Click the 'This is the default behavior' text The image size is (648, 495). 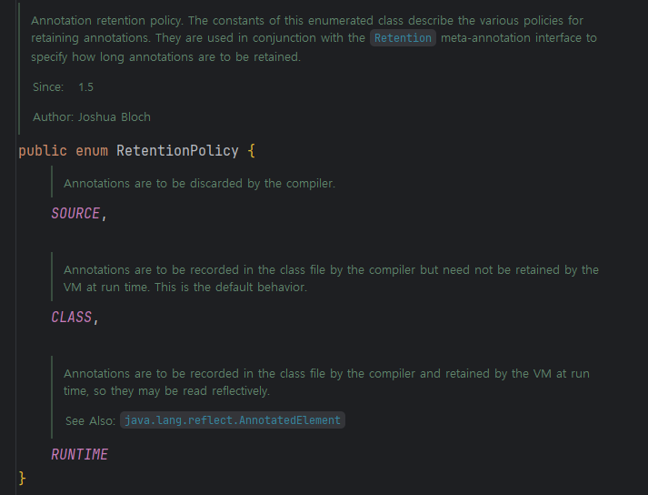[x=232, y=287]
